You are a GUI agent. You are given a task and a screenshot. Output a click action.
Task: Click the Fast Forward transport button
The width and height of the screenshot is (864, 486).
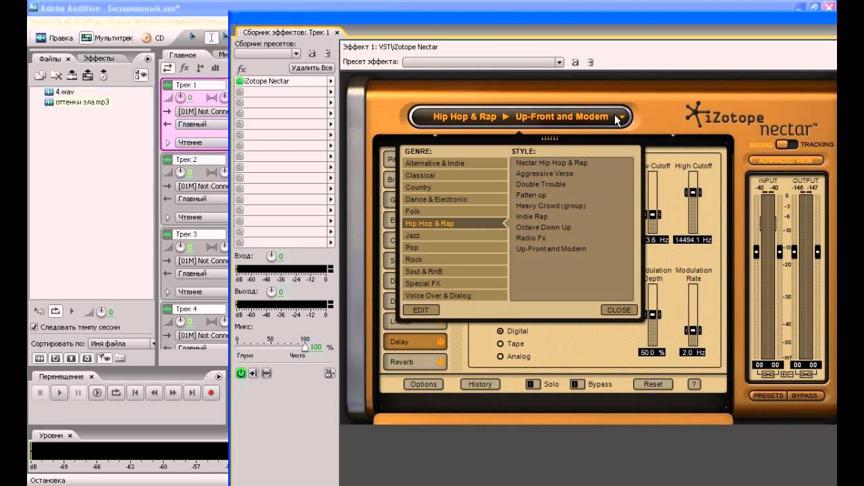173,393
